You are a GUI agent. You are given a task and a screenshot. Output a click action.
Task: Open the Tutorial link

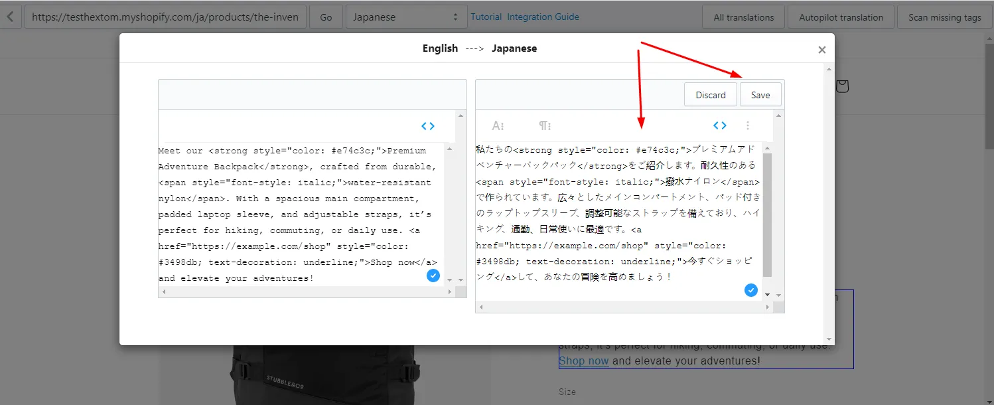point(486,17)
